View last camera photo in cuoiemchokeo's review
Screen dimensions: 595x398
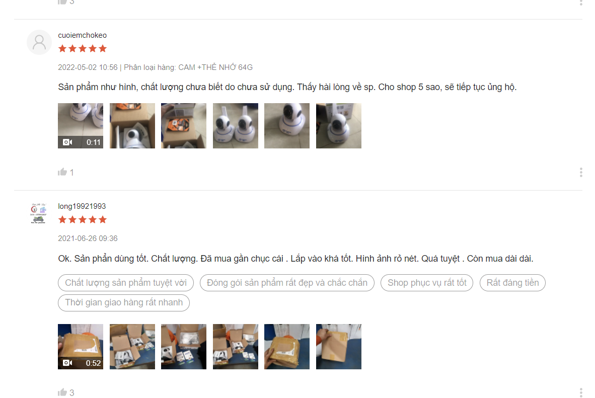point(338,126)
